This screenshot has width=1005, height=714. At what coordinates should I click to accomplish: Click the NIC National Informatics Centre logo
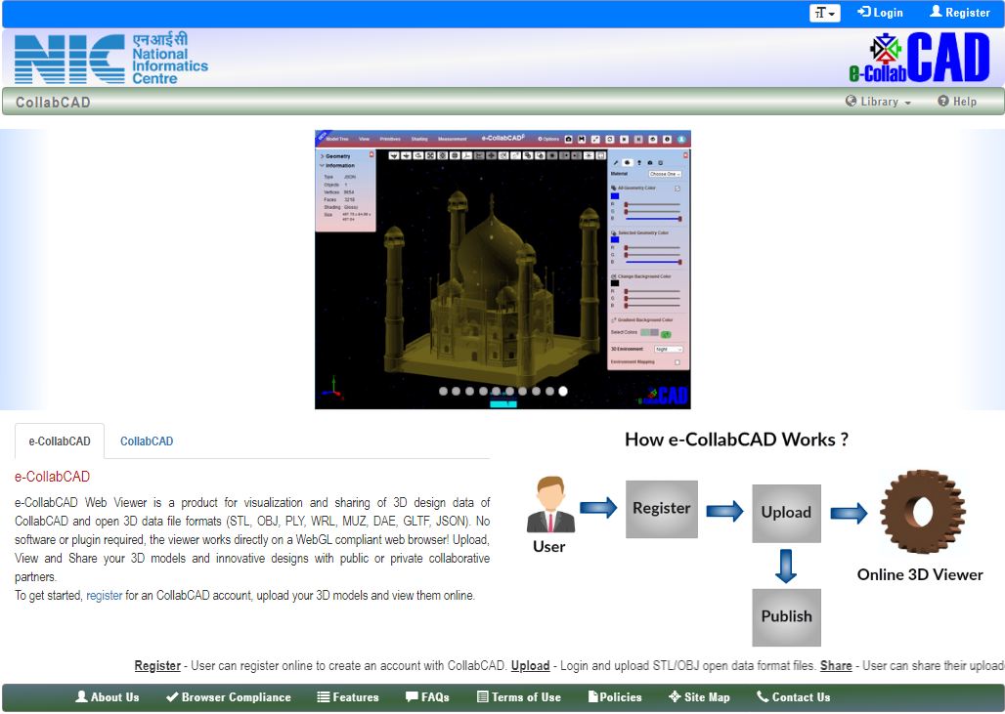(x=110, y=59)
